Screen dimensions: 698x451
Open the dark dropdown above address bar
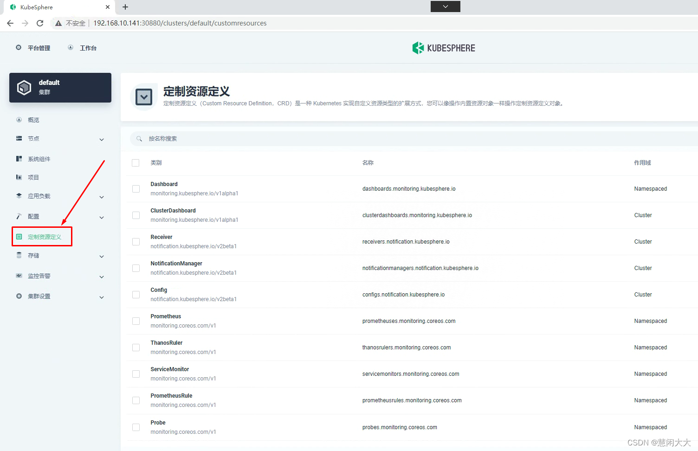446,6
